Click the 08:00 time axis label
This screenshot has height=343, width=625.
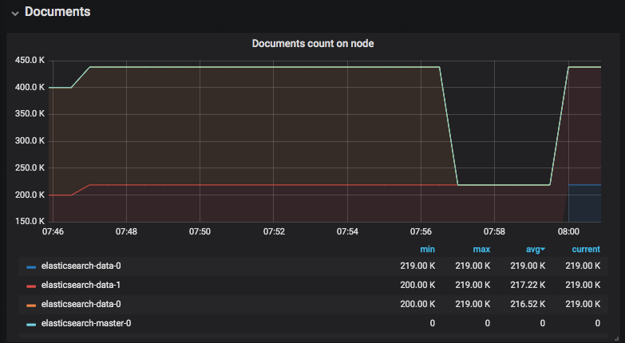[x=568, y=231]
